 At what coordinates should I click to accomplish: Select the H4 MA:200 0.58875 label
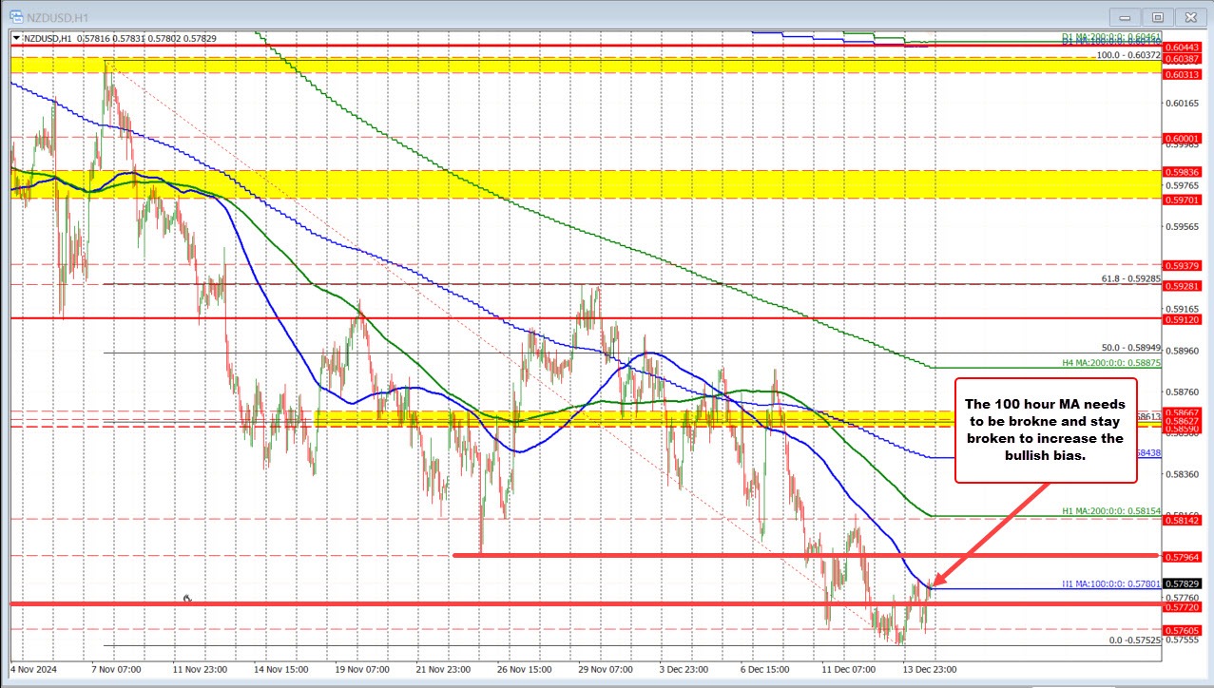click(x=1110, y=364)
